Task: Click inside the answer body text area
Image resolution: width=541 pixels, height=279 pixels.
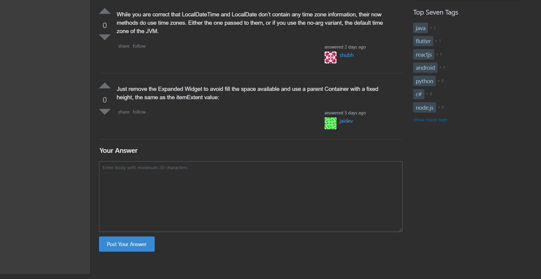Action: (x=250, y=197)
